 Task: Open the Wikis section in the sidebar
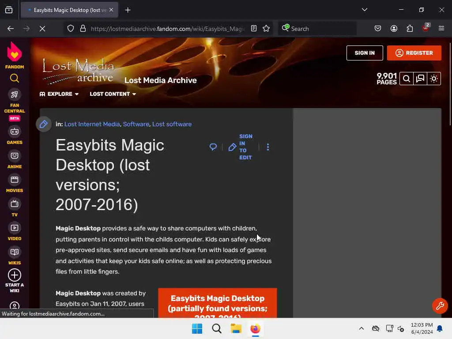coord(15,256)
